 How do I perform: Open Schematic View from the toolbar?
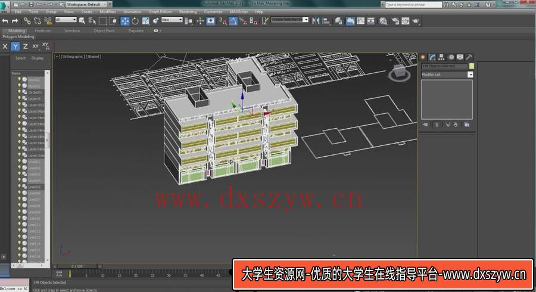371,21
